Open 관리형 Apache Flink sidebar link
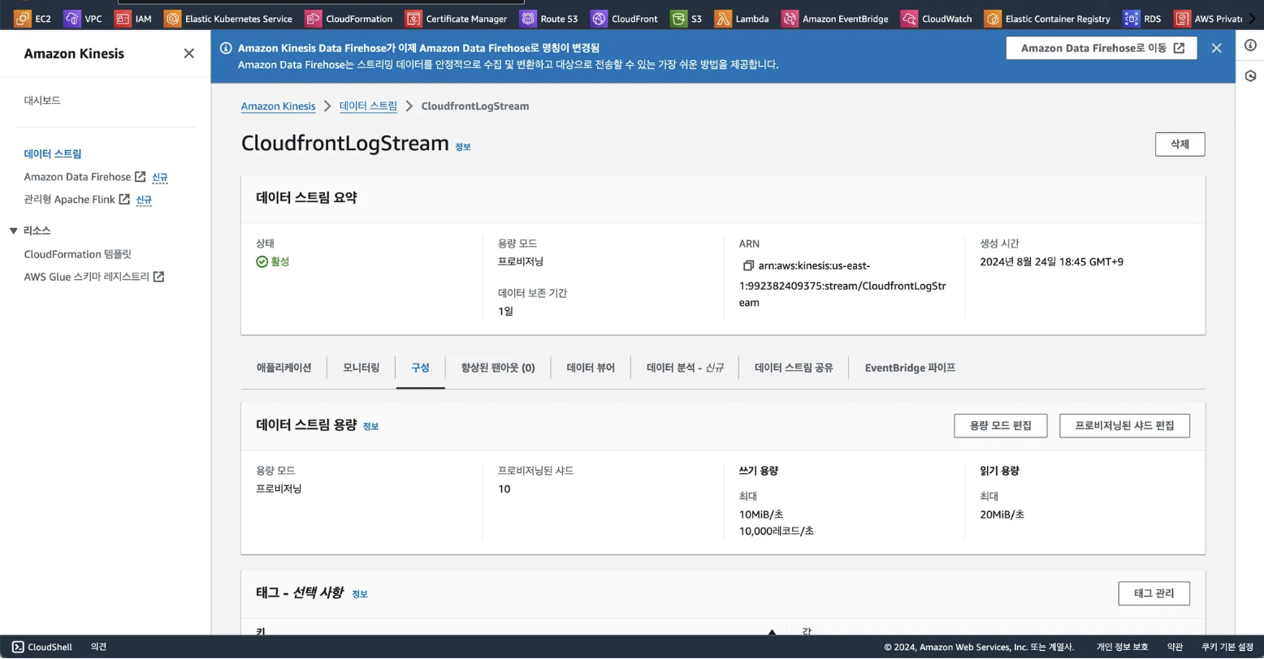The height and width of the screenshot is (659, 1264). [69, 199]
